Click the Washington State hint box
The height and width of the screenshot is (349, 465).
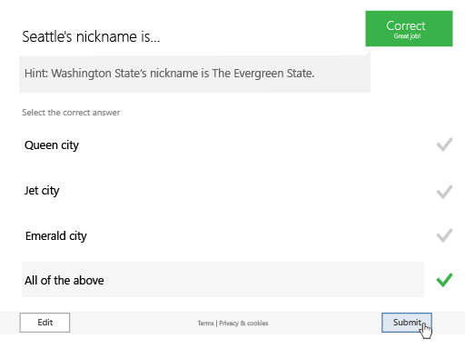[x=194, y=74]
